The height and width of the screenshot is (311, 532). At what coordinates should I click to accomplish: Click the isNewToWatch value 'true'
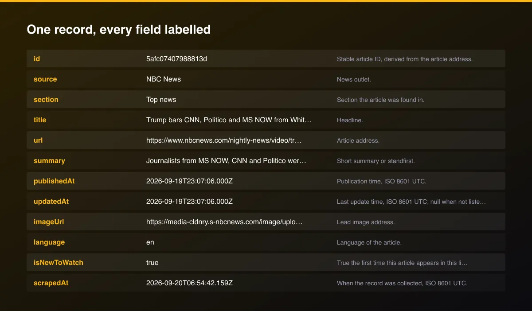click(152, 262)
